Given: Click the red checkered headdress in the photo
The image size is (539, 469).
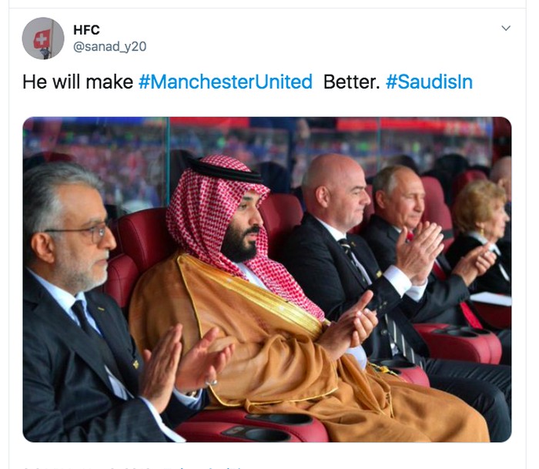Looking at the screenshot, I should pos(223,200).
